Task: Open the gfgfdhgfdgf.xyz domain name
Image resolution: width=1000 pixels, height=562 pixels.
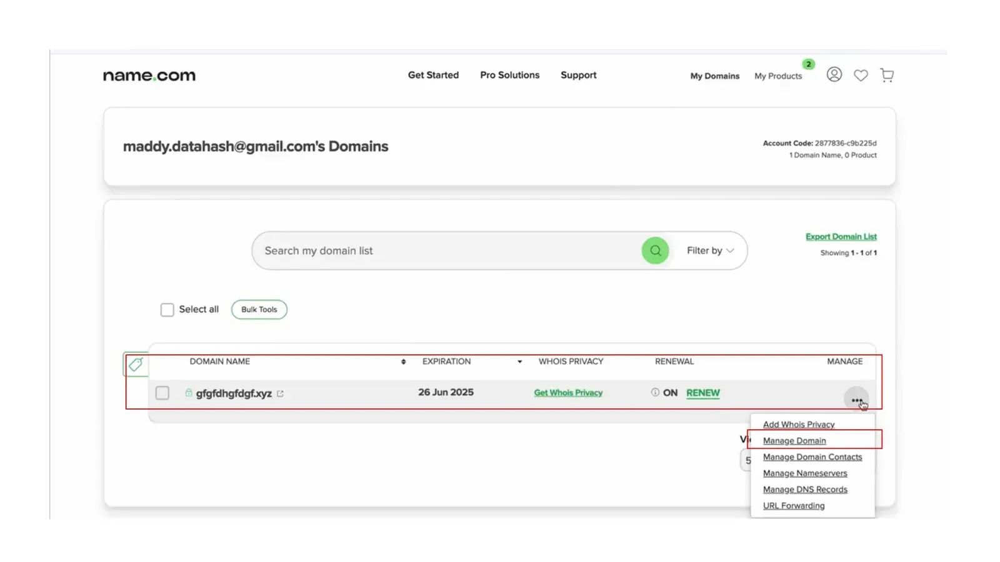Action: (234, 393)
